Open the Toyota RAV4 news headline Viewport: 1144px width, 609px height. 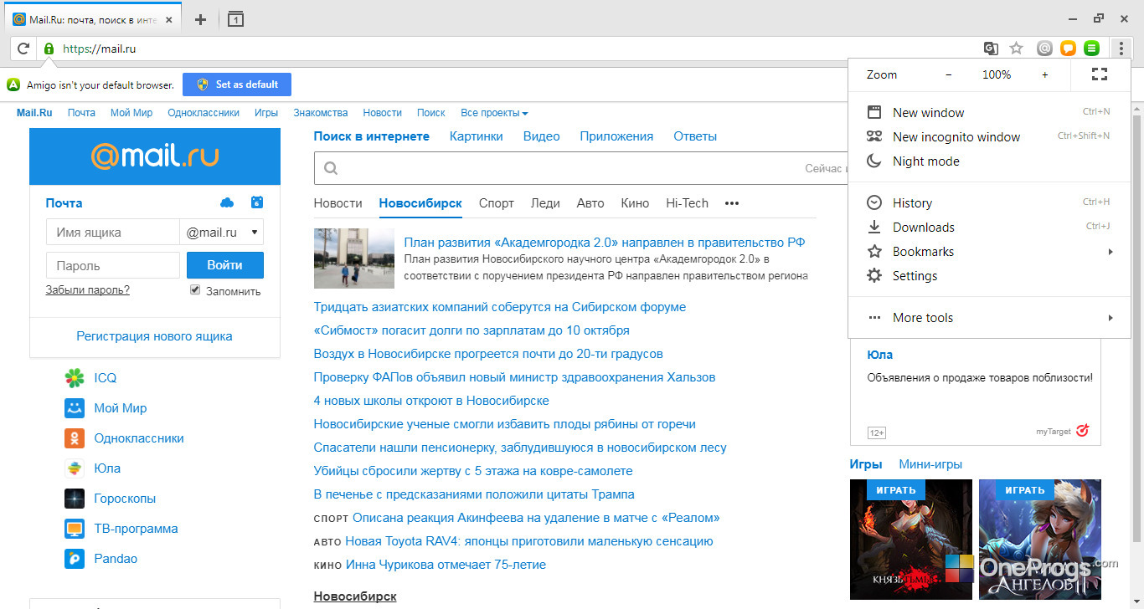529,541
